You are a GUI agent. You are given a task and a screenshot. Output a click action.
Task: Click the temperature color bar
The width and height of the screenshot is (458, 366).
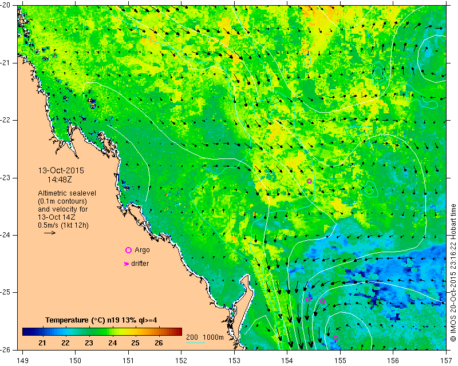tap(102, 332)
